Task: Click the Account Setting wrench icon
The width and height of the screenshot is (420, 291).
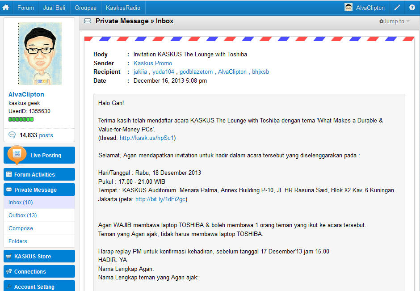Action: (x=9, y=287)
